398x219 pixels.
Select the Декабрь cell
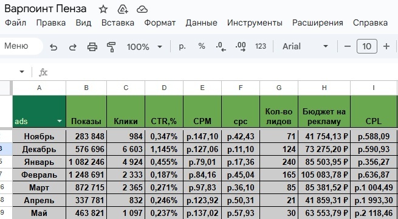click(39, 149)
